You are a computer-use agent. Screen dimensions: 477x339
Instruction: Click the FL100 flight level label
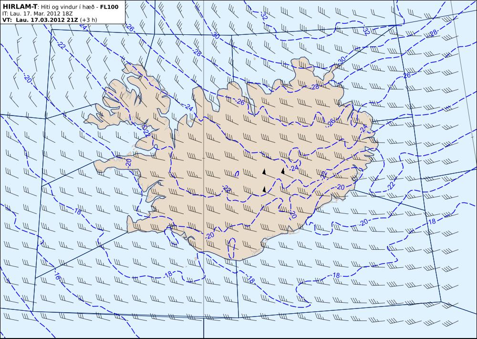pos(110,7)
